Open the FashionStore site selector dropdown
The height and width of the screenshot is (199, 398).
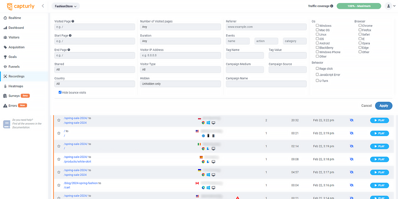pyautogui.click(x=66, y=6)
